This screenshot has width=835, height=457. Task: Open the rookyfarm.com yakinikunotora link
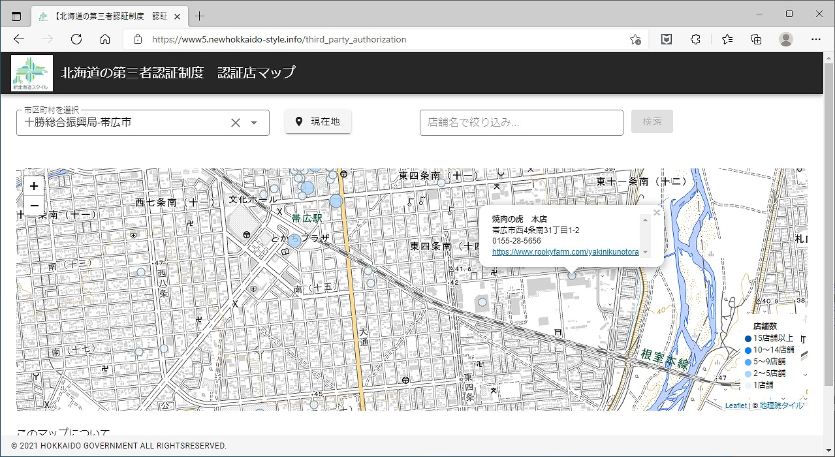565,252
